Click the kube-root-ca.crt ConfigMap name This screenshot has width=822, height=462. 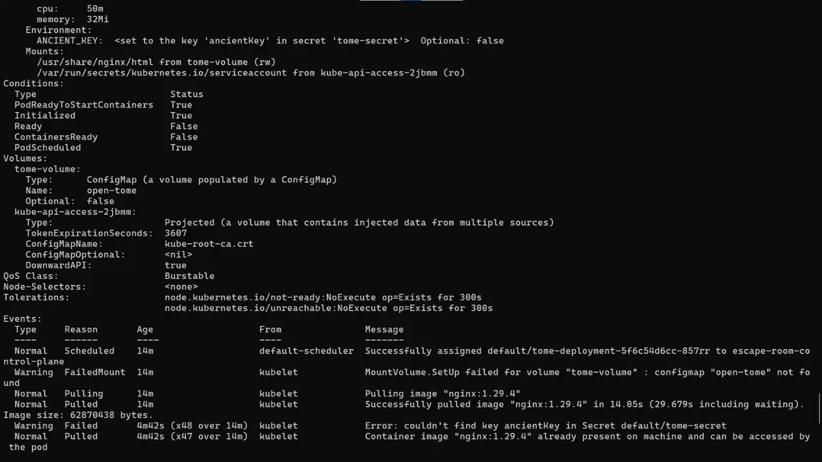209,244
